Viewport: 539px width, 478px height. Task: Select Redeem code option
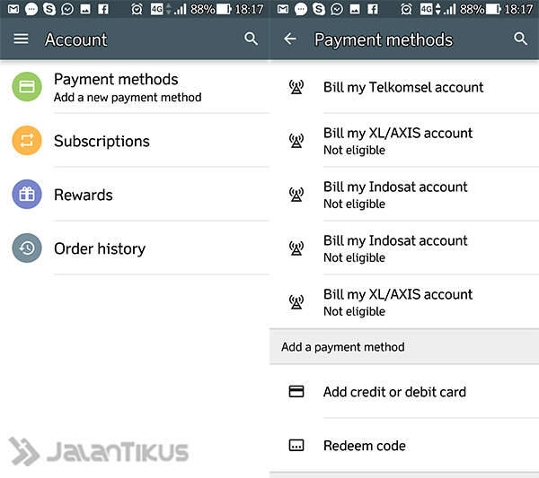point(404,446)
